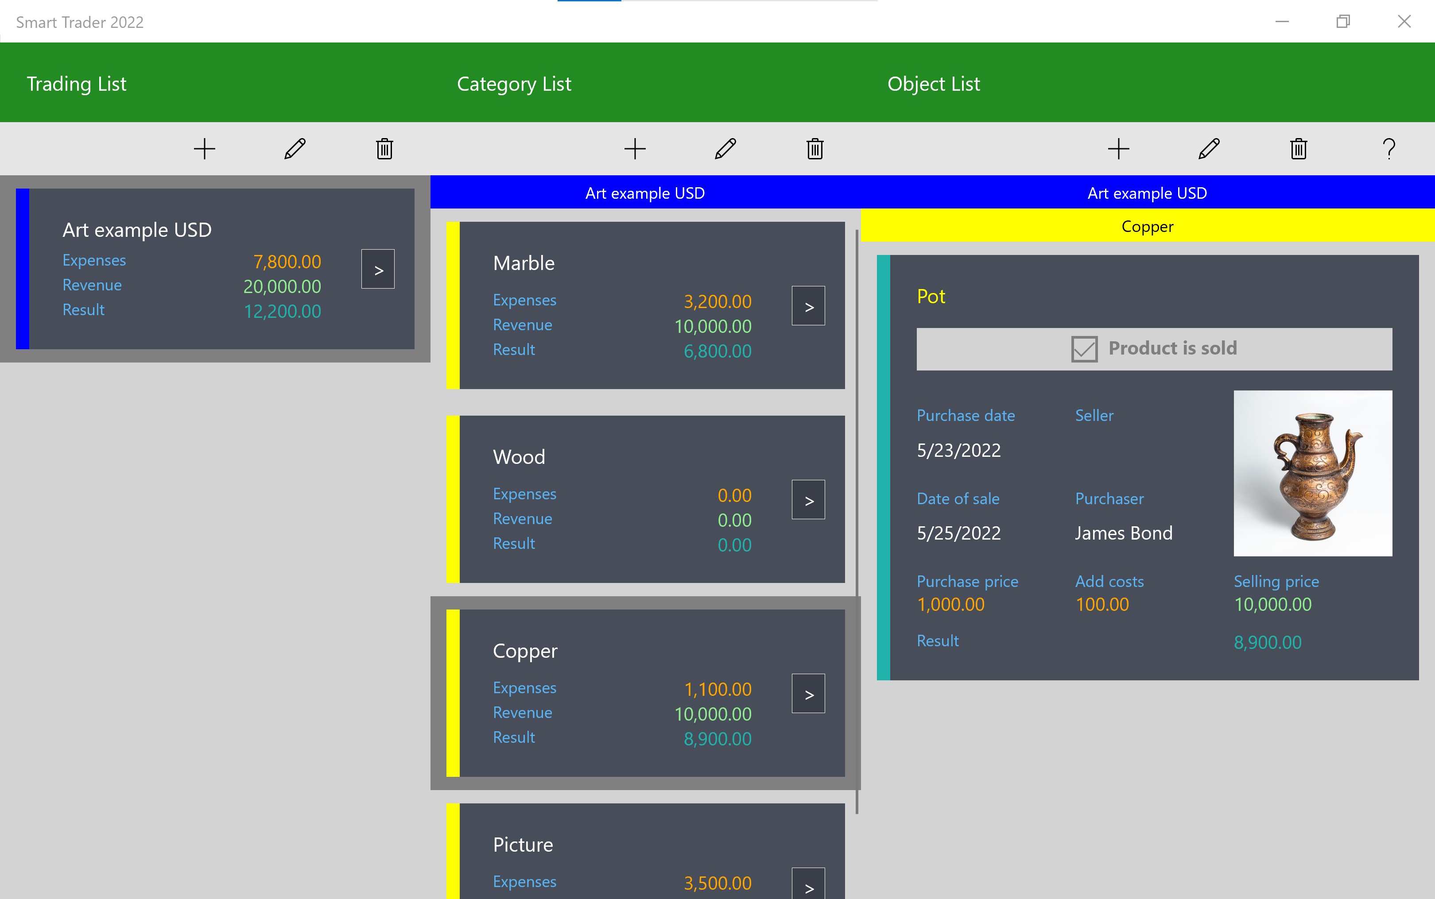Viewport: 1435px width, 899px height.
Task: Open Wood category with its arrow button
Action: (x=808, y=500)
